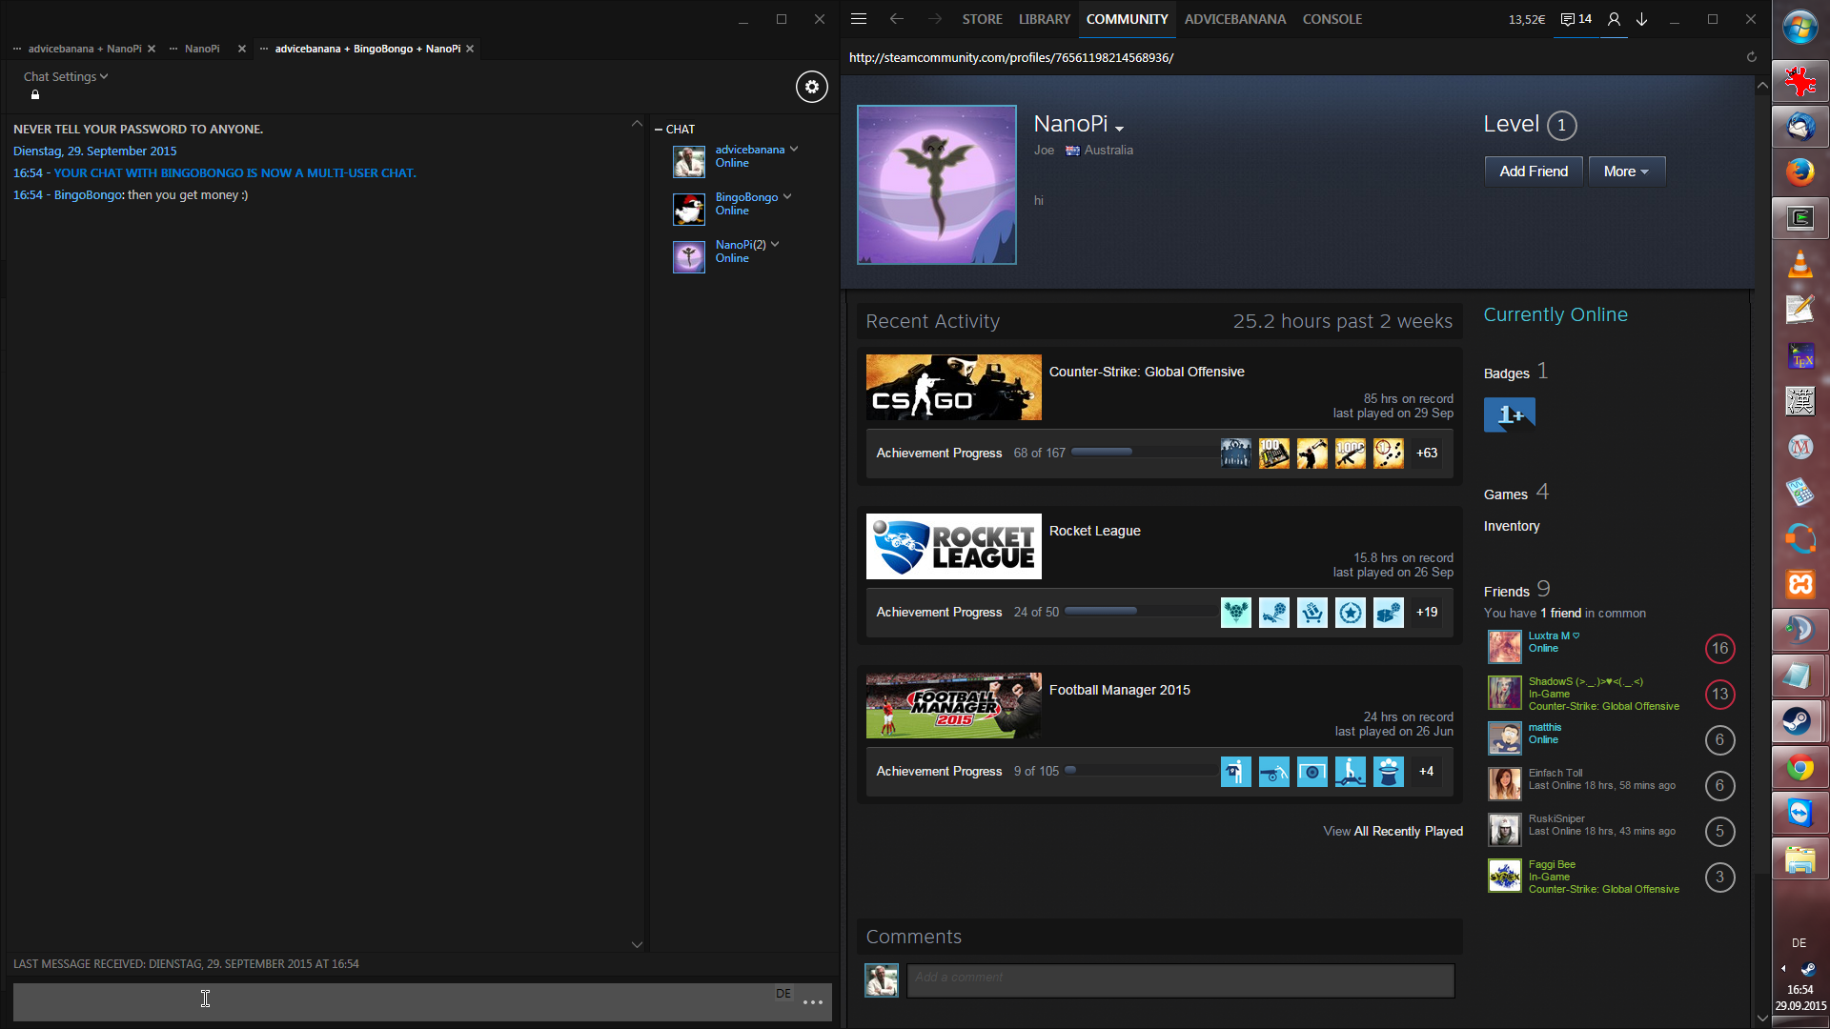
Task: Open the friends person icon
Action: 1613,19
